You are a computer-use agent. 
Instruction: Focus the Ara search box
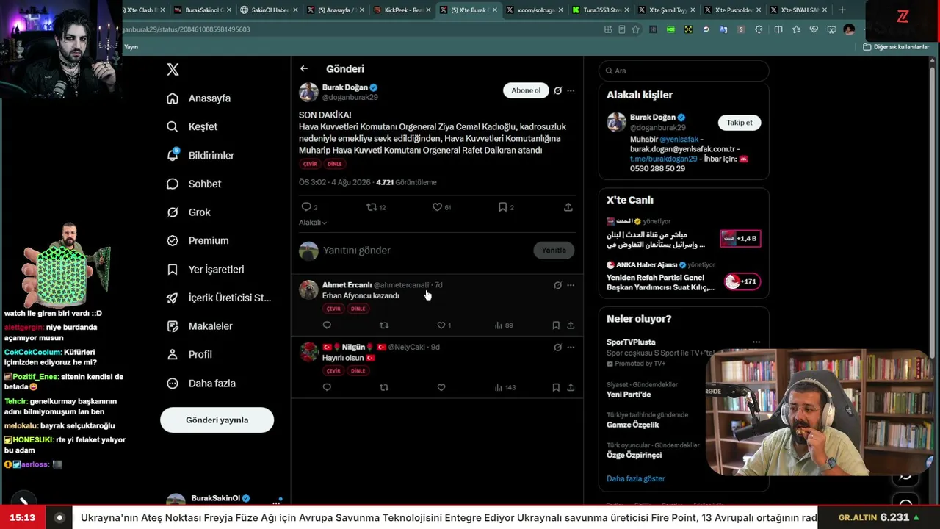(684, 71)
